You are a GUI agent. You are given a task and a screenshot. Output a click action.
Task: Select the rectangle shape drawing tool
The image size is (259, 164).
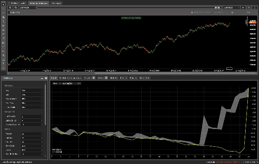(3, 51)
